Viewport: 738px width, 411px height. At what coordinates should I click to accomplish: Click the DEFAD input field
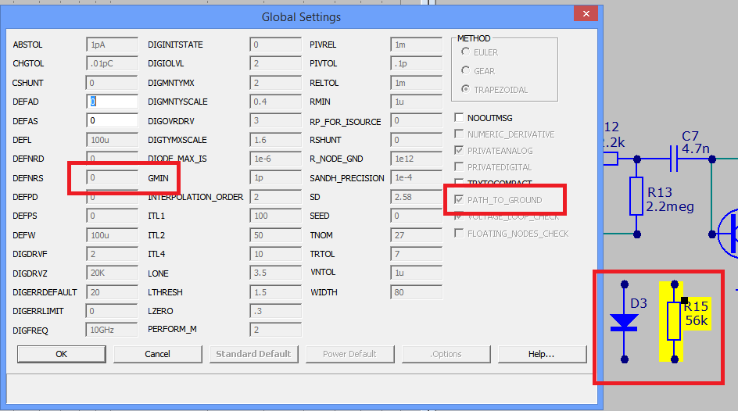(112, 102)
